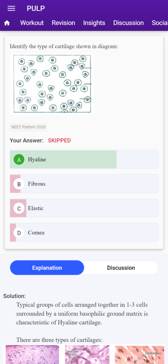Screen dimensions: 168x364
Task: Tap the NEET Pattern 2020 tag
Action: coord(28,127)
